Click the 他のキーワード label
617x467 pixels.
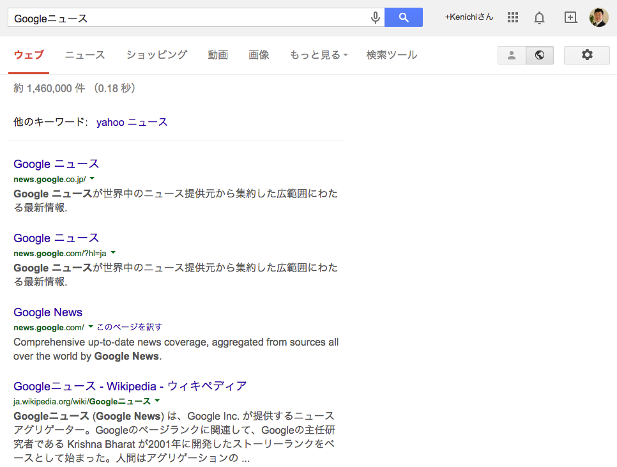point(50,122)
